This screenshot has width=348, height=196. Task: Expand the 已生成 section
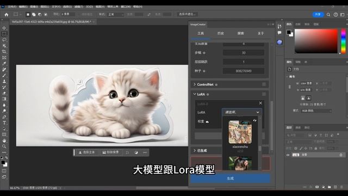pyautogui.click(x=195, y=150)
